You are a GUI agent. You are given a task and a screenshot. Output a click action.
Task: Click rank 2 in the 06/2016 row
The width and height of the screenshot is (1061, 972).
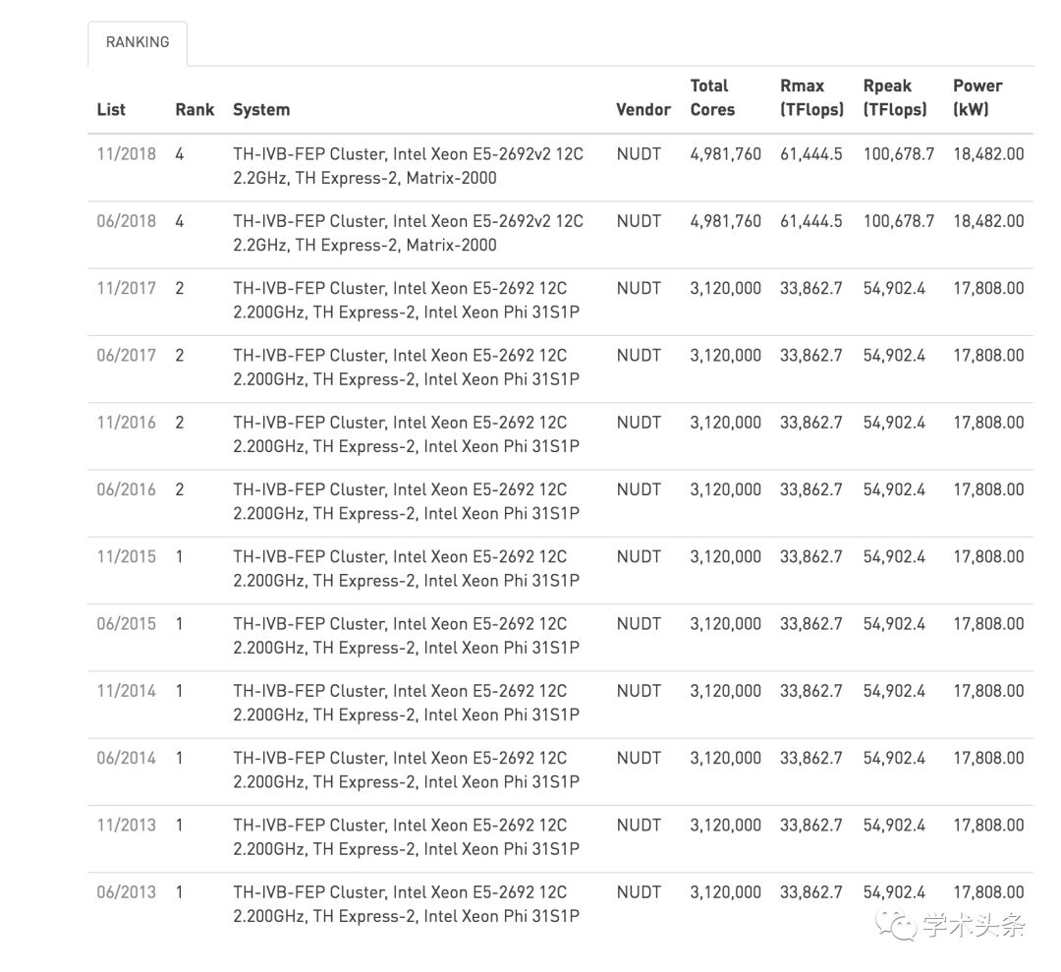180,489
